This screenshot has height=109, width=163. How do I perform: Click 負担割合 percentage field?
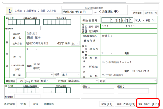click(x=20, y=81)
